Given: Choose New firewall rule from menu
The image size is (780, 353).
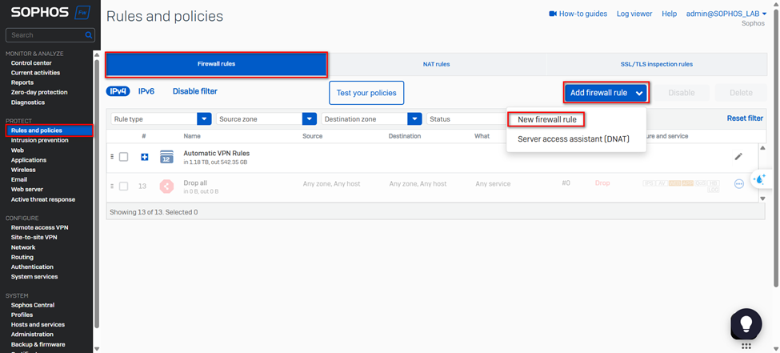Looking at the screenshot, I should pyautogui.click(x=546, y=119).
